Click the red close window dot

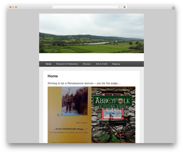[x=11, y=7]
